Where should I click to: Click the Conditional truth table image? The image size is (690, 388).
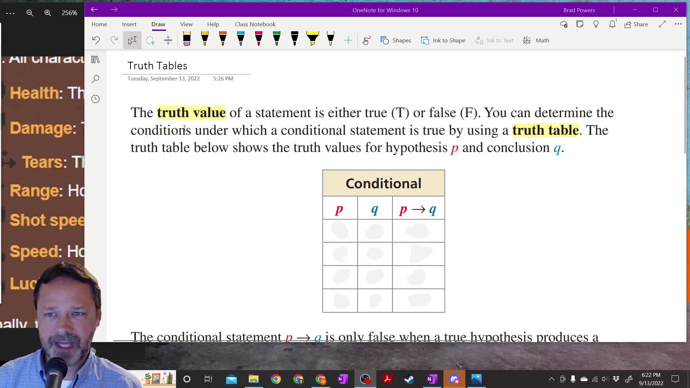[383, 241]
